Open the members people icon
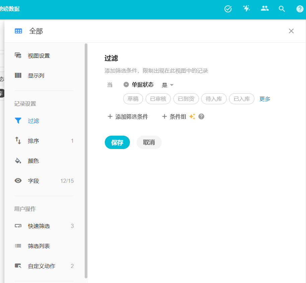This screenshot has height=283, width=306. point(265,9)
